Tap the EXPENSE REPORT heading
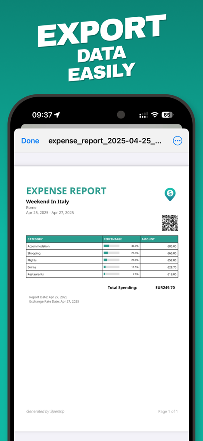Image resolution: width=203 pixels, height=441 pixels. (66, 191)
